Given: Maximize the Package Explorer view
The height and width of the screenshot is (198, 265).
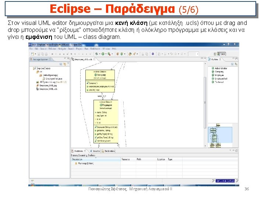Looking at the screenshot, I should [68, 59].
